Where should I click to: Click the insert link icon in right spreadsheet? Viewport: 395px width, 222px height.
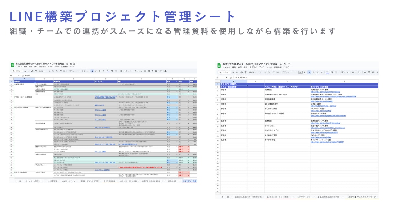(x=365, y=72)
